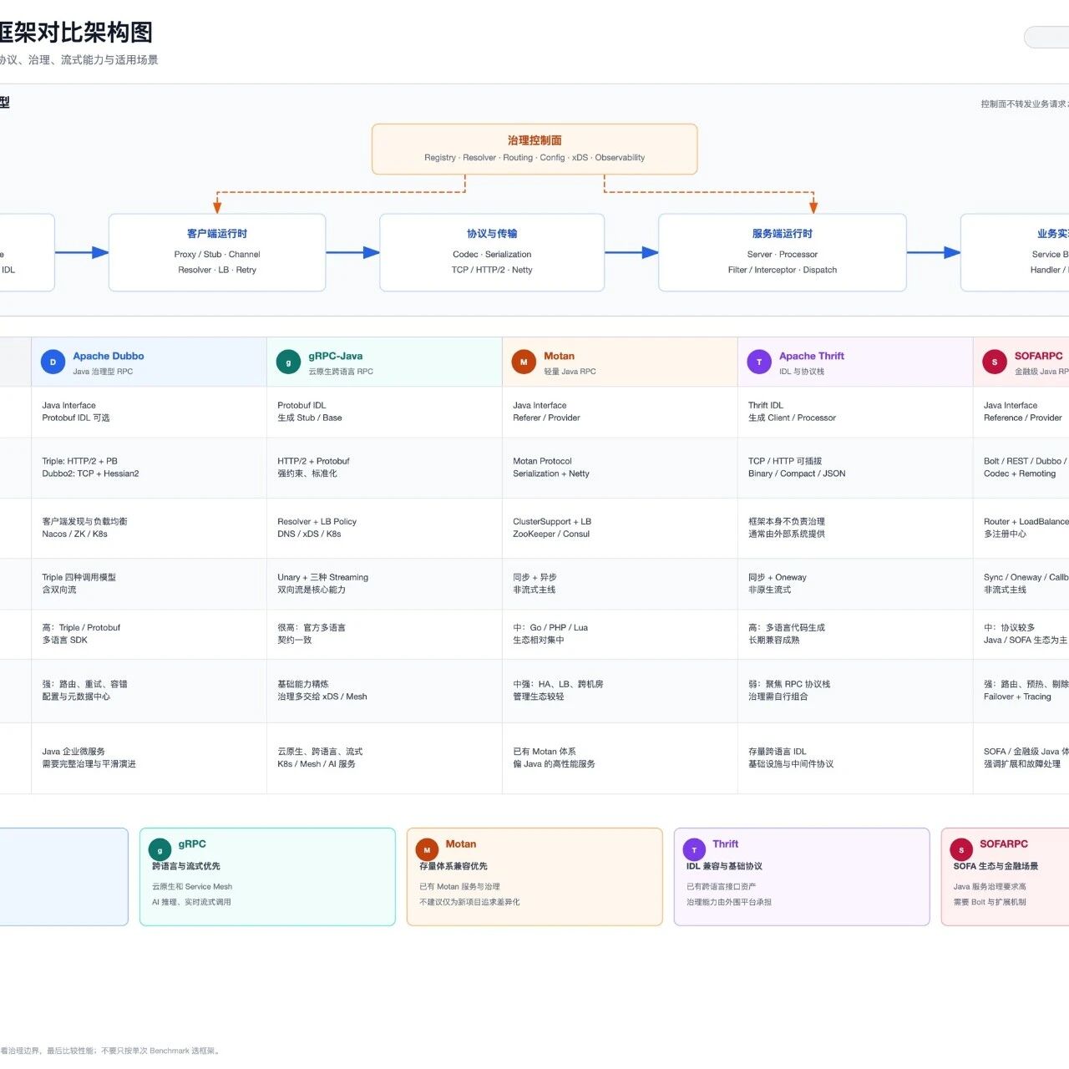Image resolution: width=1069 pixels, height=1069 pixels.
Task: Click the "Binary / Compact / JSON" cell text
Action: (797, 474)
